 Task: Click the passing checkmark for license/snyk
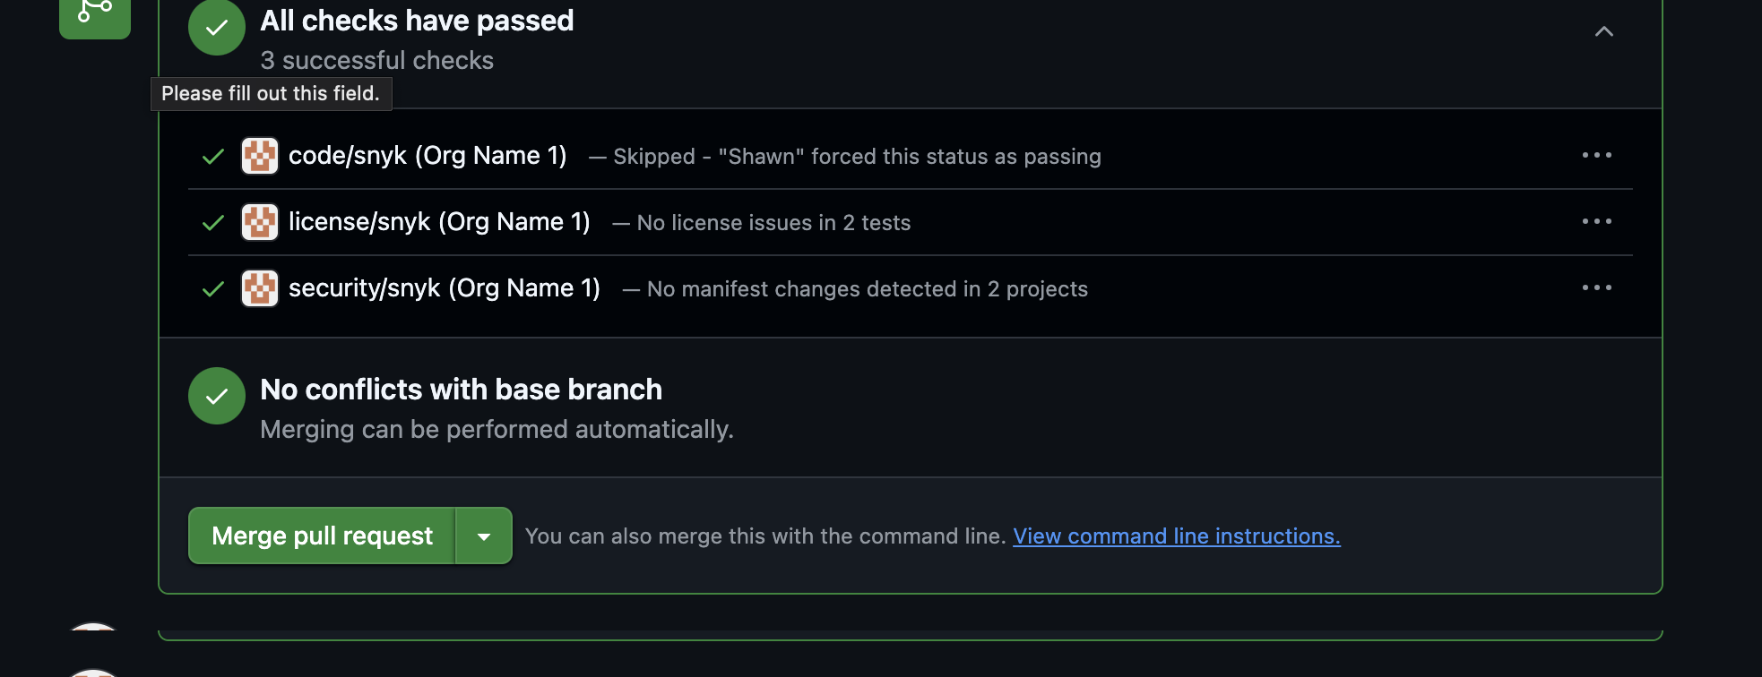pos(213,223)
